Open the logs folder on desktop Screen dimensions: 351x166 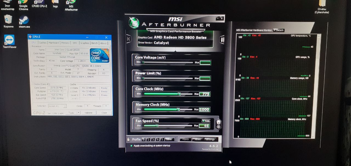pos(55,4)
